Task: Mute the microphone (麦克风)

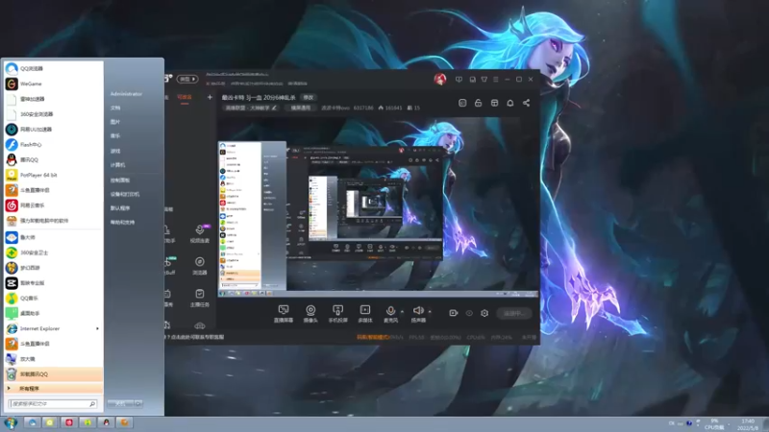Action: pos(391,314)
